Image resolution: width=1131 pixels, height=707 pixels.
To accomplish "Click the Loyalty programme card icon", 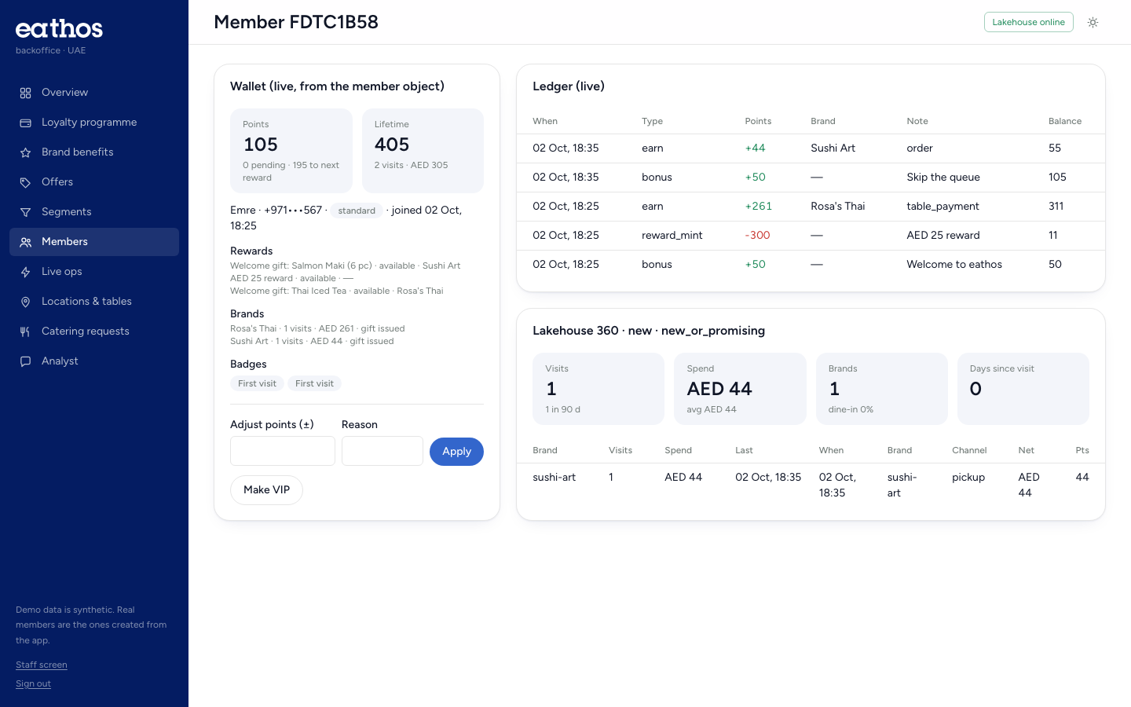I will click(25, 123).
